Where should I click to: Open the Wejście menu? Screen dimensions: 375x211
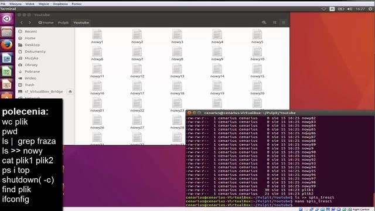(x=43, y=4)
